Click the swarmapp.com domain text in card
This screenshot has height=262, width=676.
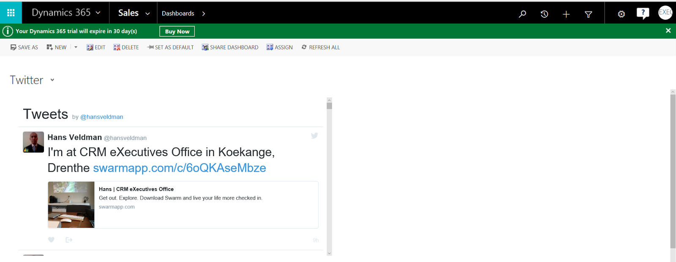click(117, 207)
